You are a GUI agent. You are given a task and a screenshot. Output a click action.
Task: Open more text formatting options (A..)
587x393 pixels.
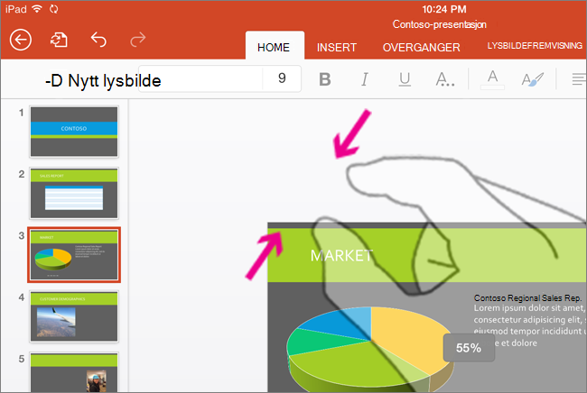coord(445,79)
